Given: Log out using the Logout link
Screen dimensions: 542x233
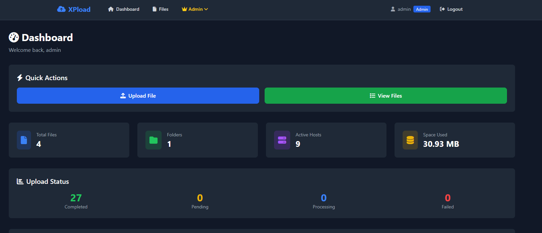Looking at the screenshot, I should click(451, 9).
